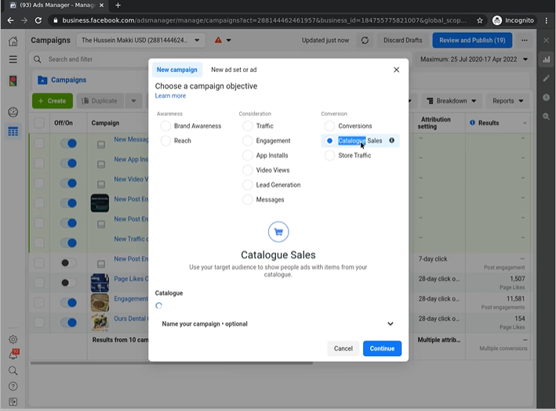Screen dimensions: 556x411
Task: Refresh data with circular arrows icon
Action: pos(365,41)
